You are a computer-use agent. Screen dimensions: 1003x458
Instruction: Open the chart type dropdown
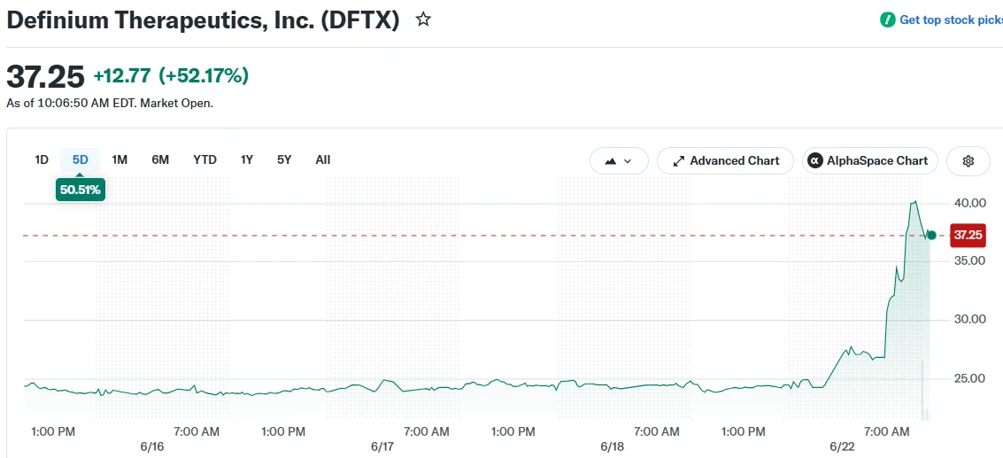[x=619, y=160]
